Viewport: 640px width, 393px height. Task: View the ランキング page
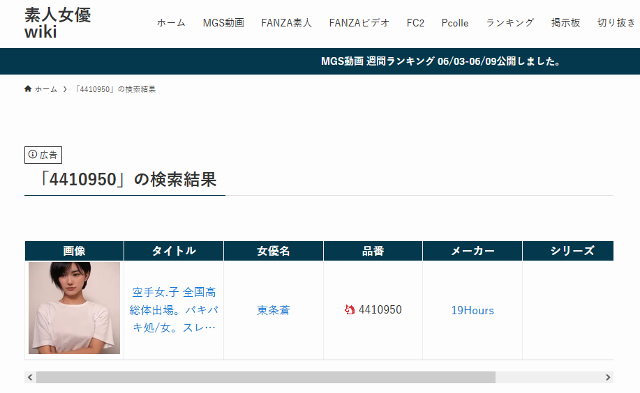[509, 23]
